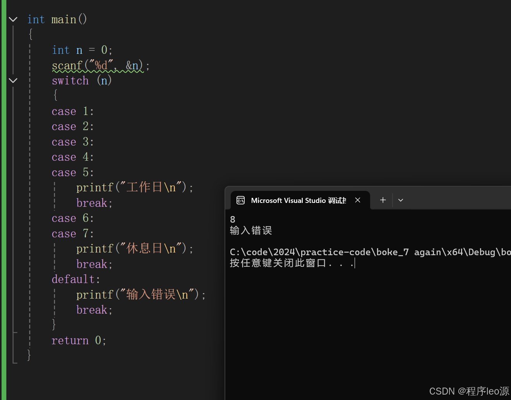Click the case 3: label
511x400 pixels.
[73, 142]
